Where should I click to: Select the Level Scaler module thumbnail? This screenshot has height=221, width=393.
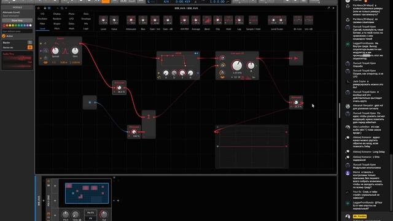pyautogui.click(x=277, y=20)
